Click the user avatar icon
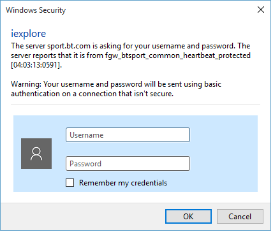Image resolution: width=273 pixels, height=232 pixels. coord(36,154)
